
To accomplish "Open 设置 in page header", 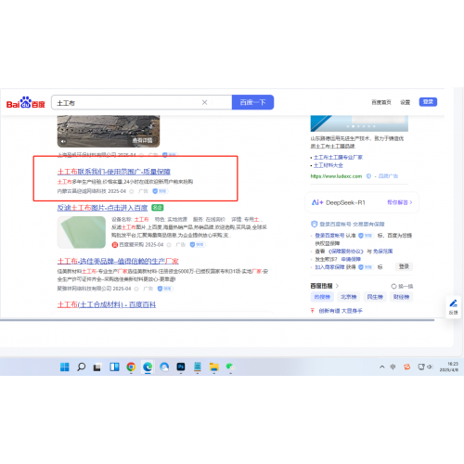I will (x=405, y=102).
